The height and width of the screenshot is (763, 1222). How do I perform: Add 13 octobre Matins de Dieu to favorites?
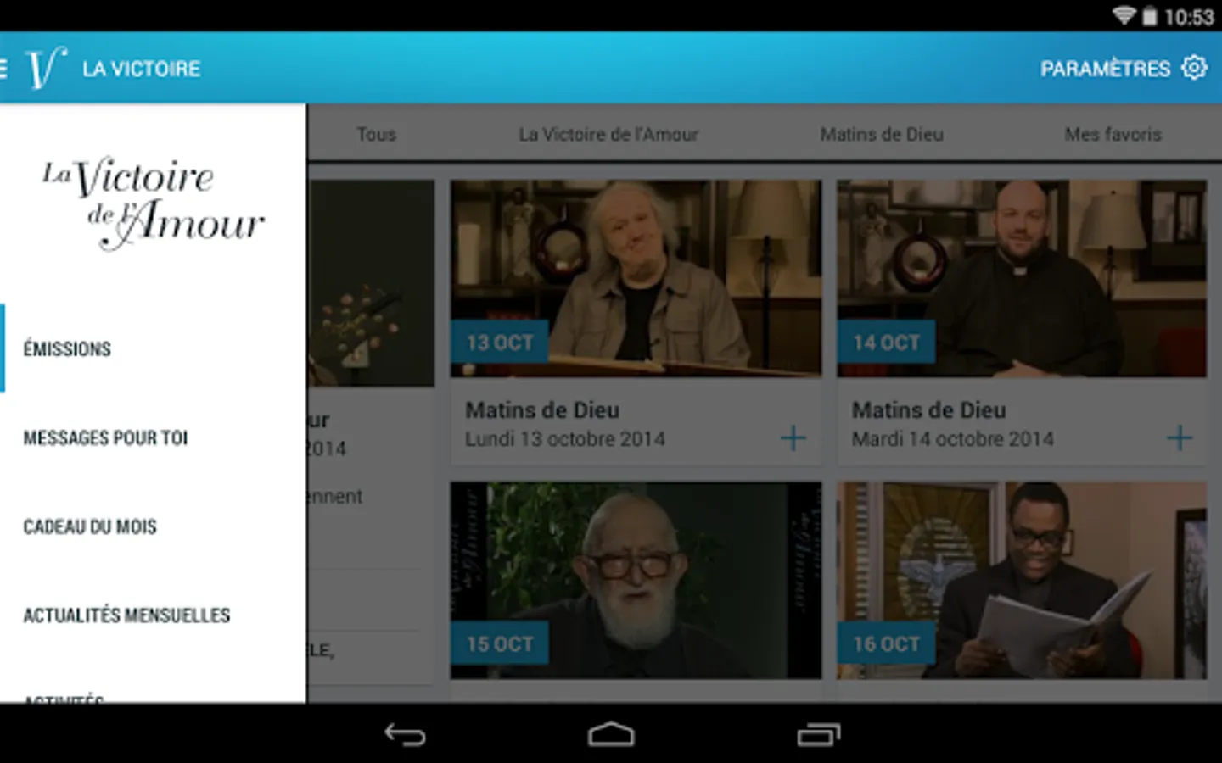point(793,438)
